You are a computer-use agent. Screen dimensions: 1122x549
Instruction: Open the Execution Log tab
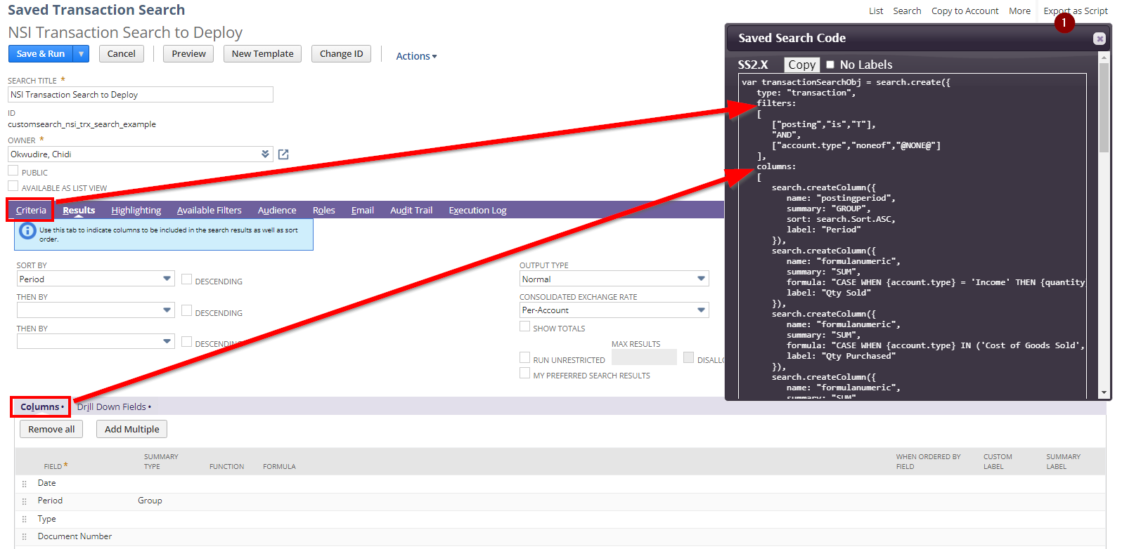[x=477, y=210]
